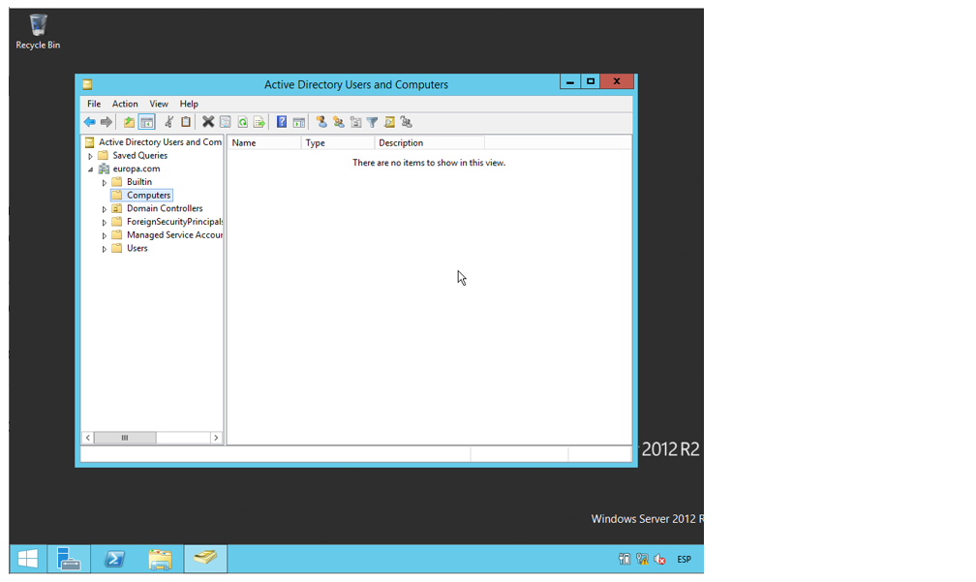
Task: Click the Forward arrow in the toolbar
Action: click(107, 122)
